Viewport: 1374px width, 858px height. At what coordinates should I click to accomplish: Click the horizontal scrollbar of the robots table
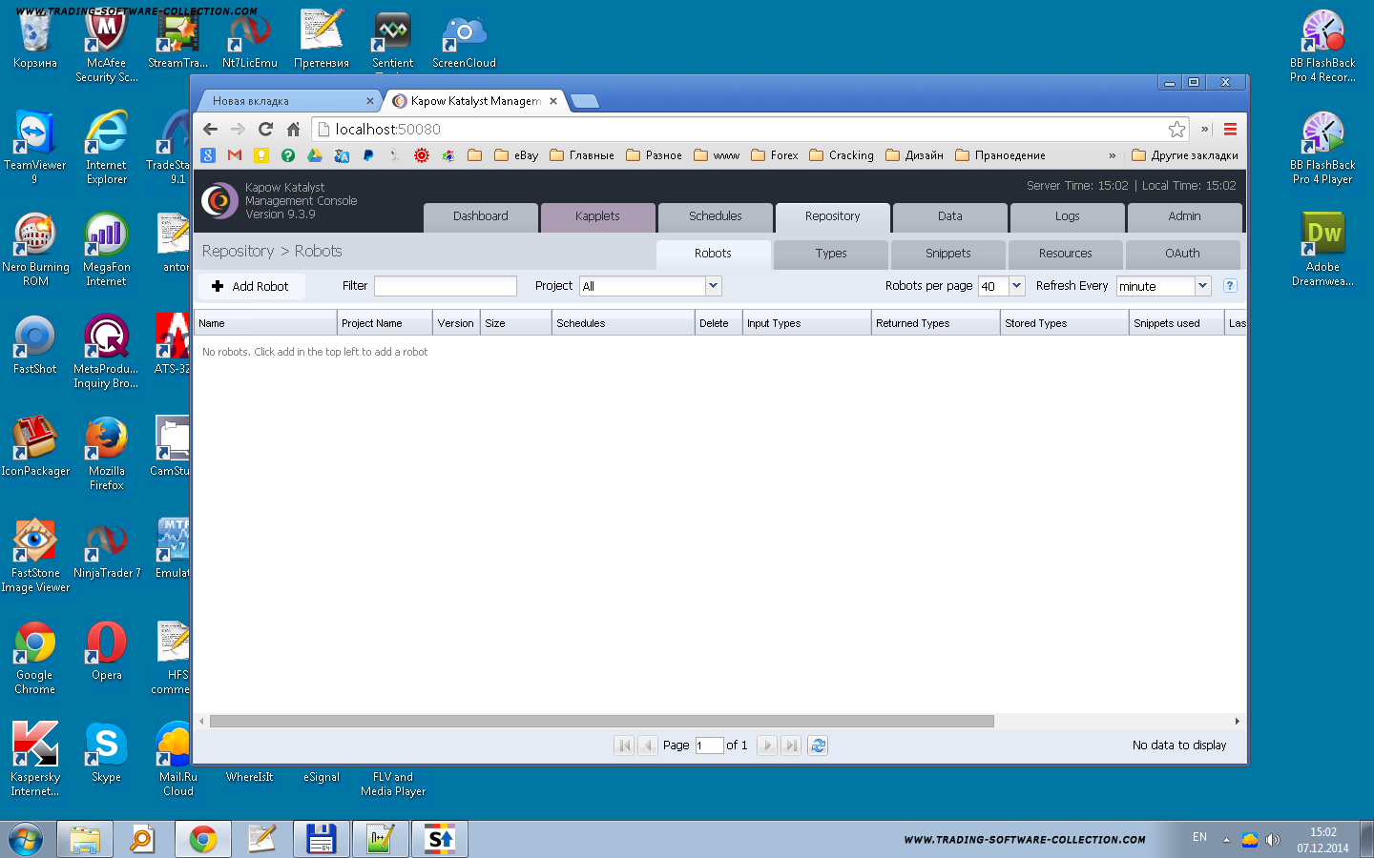[x=601, y=722]
